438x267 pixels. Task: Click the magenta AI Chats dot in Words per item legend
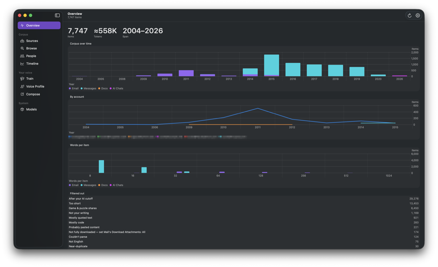click(111, 185)
